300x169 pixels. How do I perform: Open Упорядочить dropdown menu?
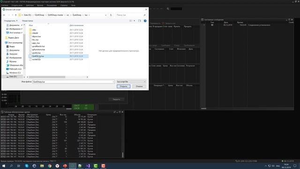[10, 21]
